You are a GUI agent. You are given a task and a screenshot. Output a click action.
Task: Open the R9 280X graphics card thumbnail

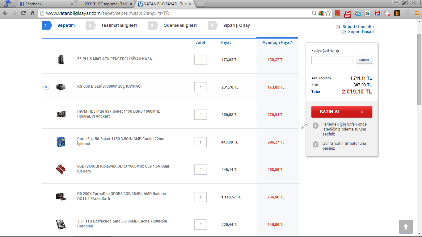(61, 197)
